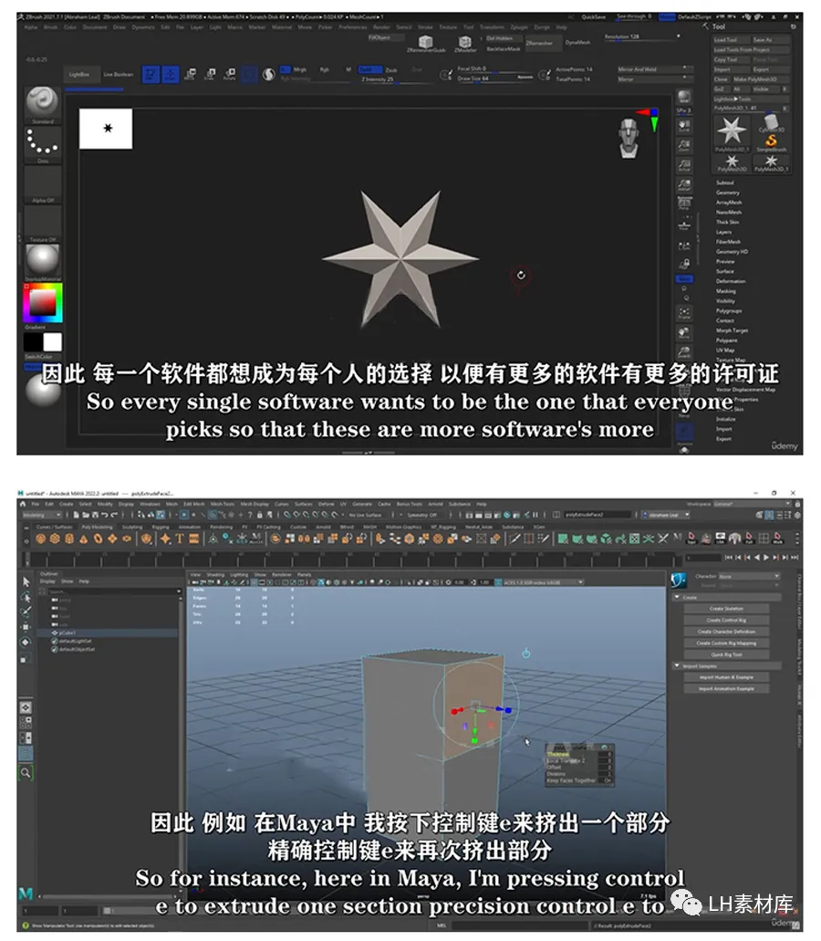Open the Brush menu in ZBrush
Image resolution: width=821 pixels, height=941 pixels.
51,27
